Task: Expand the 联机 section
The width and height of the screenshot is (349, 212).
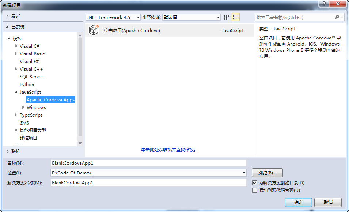Action: (8, 151)
